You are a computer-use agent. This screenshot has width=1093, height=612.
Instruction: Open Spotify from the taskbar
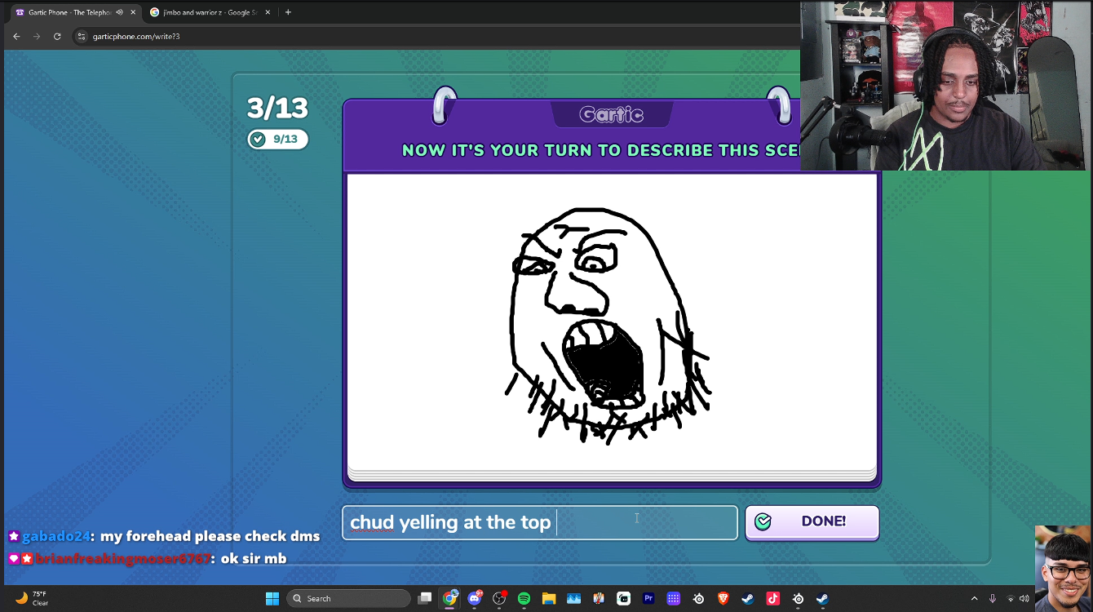(x=524, y=598)
